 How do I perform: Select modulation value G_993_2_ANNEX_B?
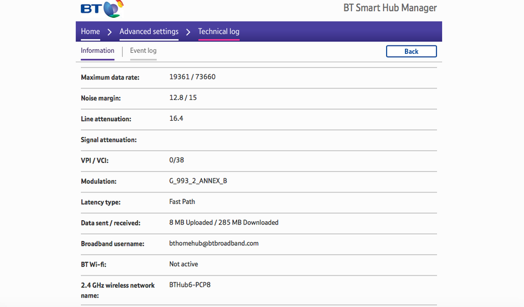(198, 180)
